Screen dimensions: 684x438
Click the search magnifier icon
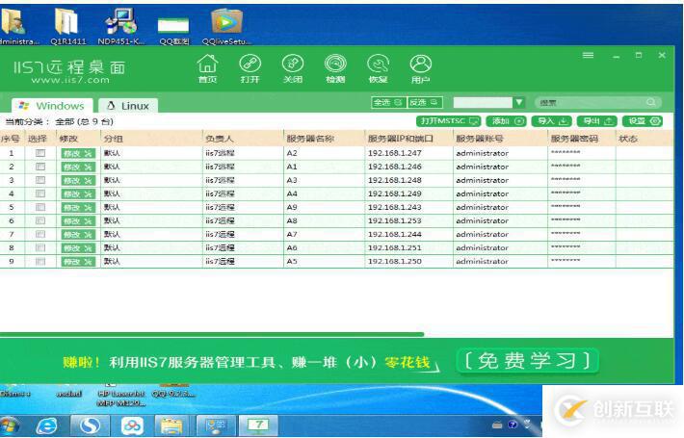click(651, 102)
